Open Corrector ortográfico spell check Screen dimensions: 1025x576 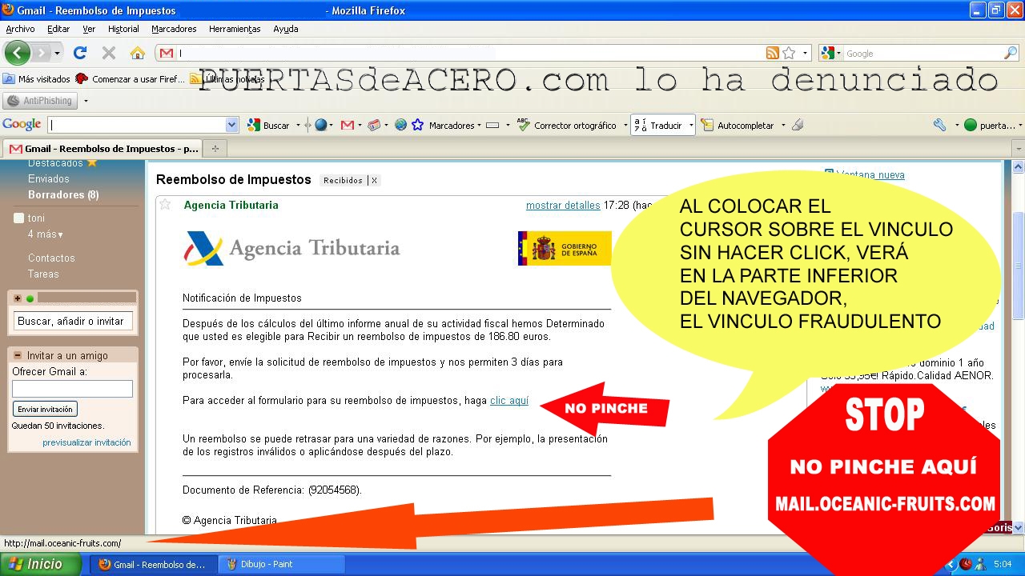[567, 125]
